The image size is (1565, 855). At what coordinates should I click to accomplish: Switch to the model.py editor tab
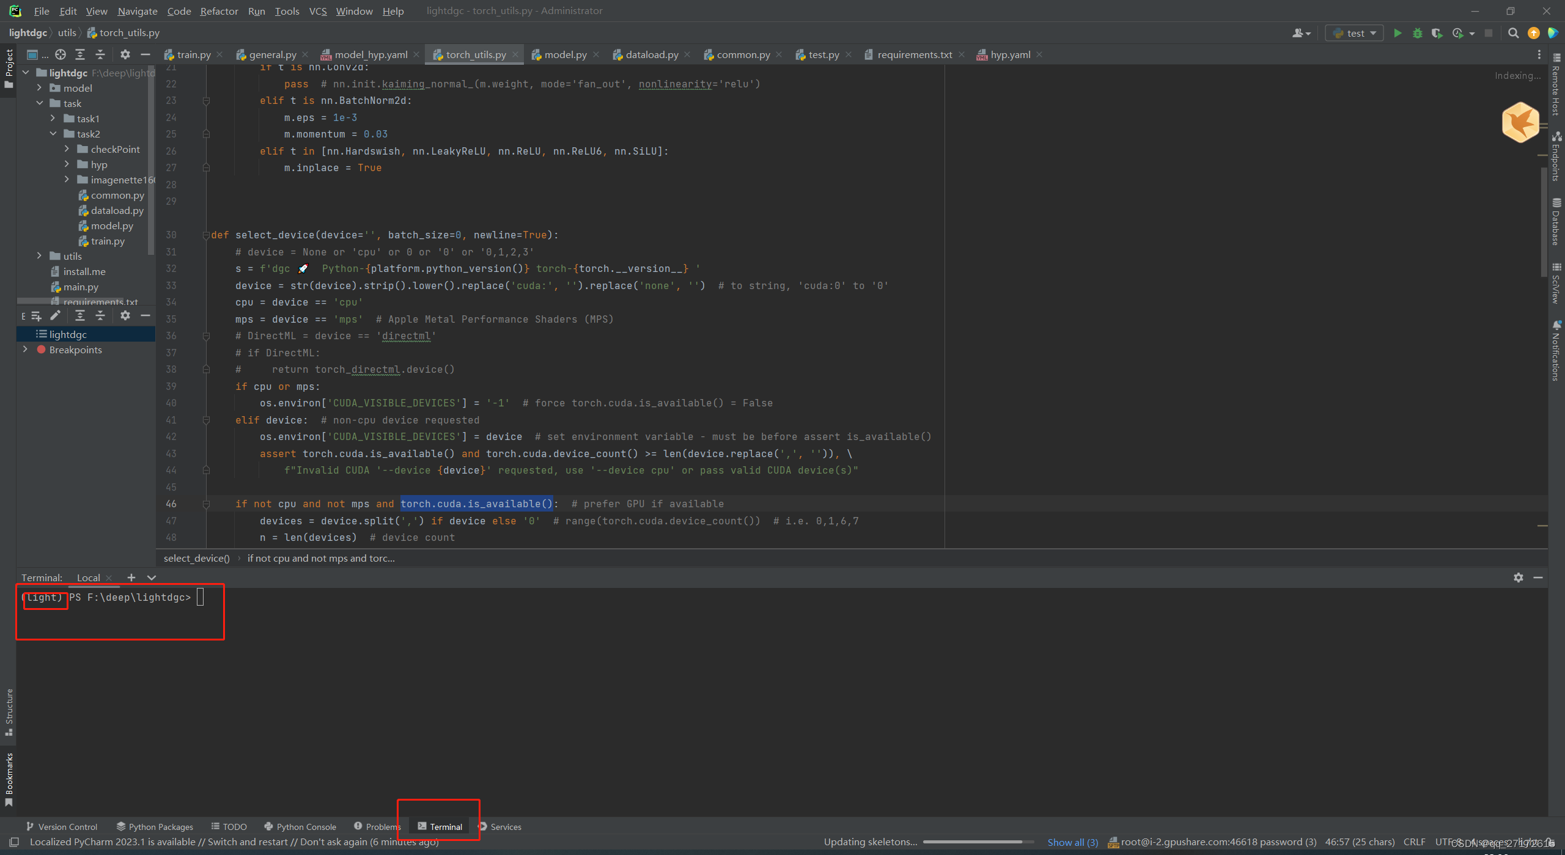point(565,54)
